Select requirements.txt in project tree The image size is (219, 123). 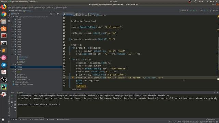pyautogui.click(x=23, y=80)
